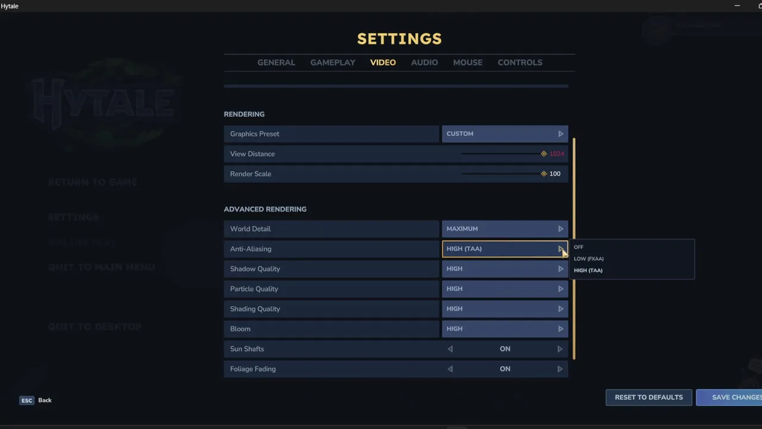The width and height of the screenshot is (762, 429).
Task: Click the right arrow for Foliage Fading
Action: click(x=560, y=369)
